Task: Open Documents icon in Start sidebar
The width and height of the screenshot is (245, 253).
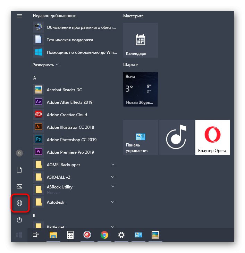Action: pos(19,170)
